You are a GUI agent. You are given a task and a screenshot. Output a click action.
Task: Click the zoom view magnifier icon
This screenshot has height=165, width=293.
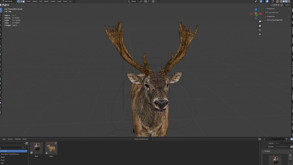[x=260, y=21]
